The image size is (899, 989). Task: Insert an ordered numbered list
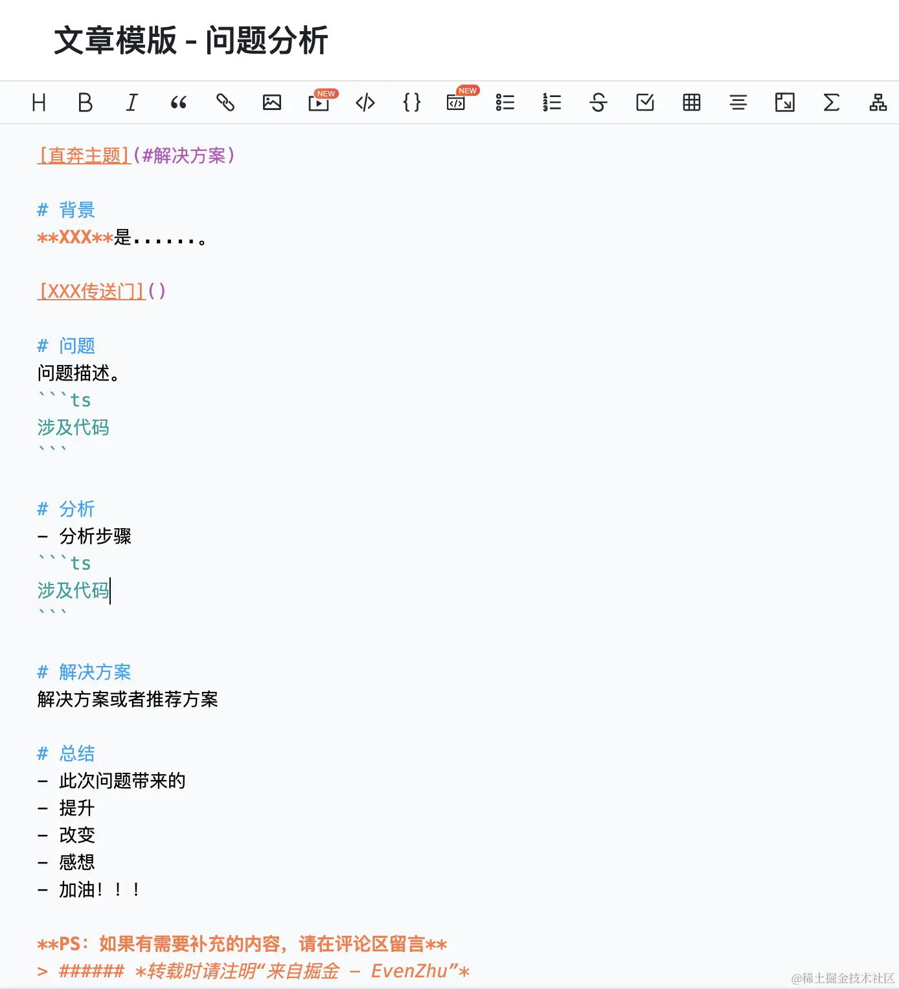[x=552, y=102]
